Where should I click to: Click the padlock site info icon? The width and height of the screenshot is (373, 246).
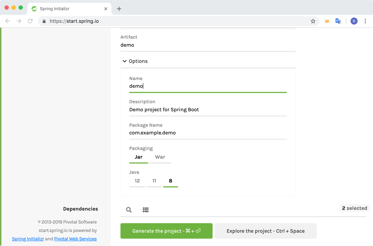tap(44, 21)
